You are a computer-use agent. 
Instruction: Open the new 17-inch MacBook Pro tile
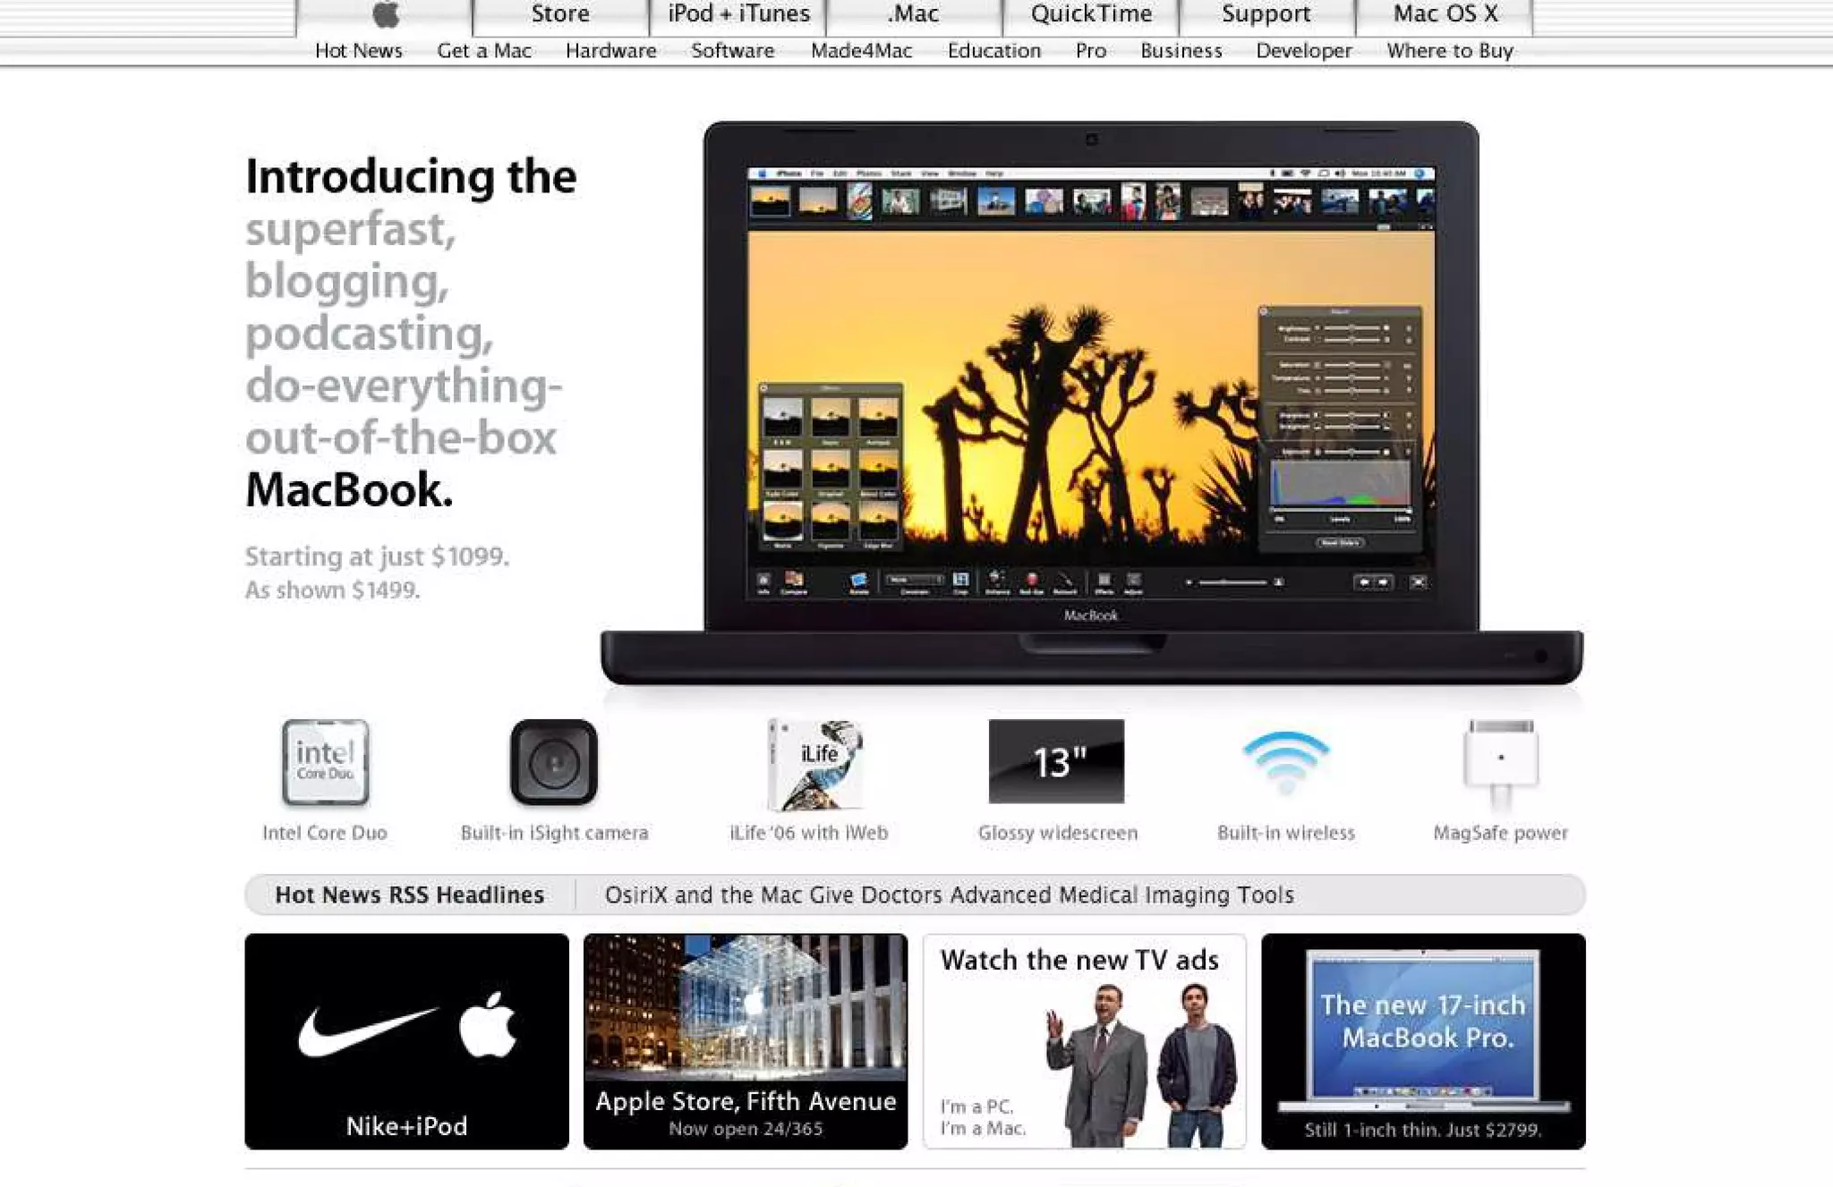click(1423, 1041)
